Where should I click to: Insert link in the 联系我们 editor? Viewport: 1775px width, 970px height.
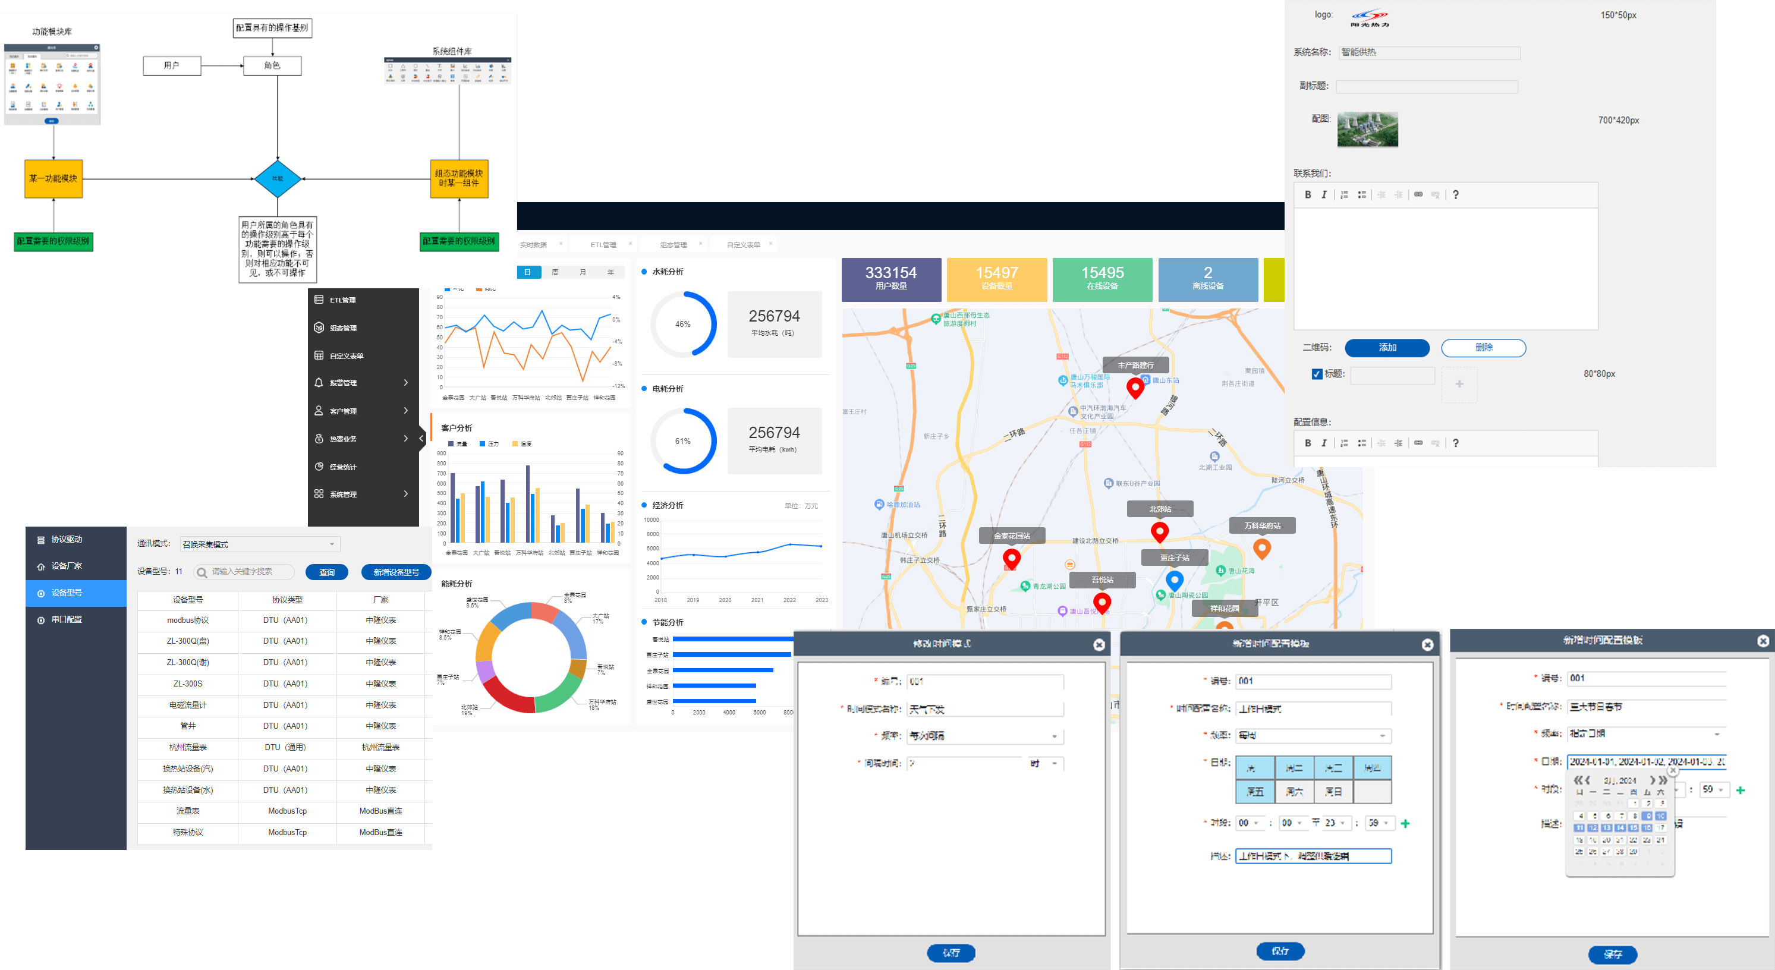coord(1418,195)
